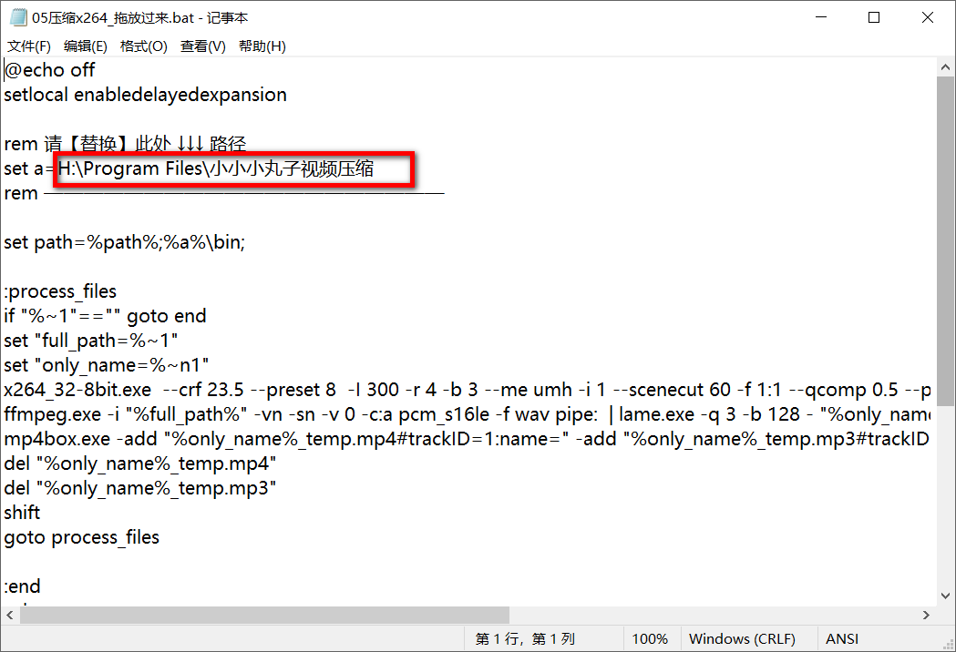Open the 编辑(E) menu
956x652 pixels.
pos(86,46)
